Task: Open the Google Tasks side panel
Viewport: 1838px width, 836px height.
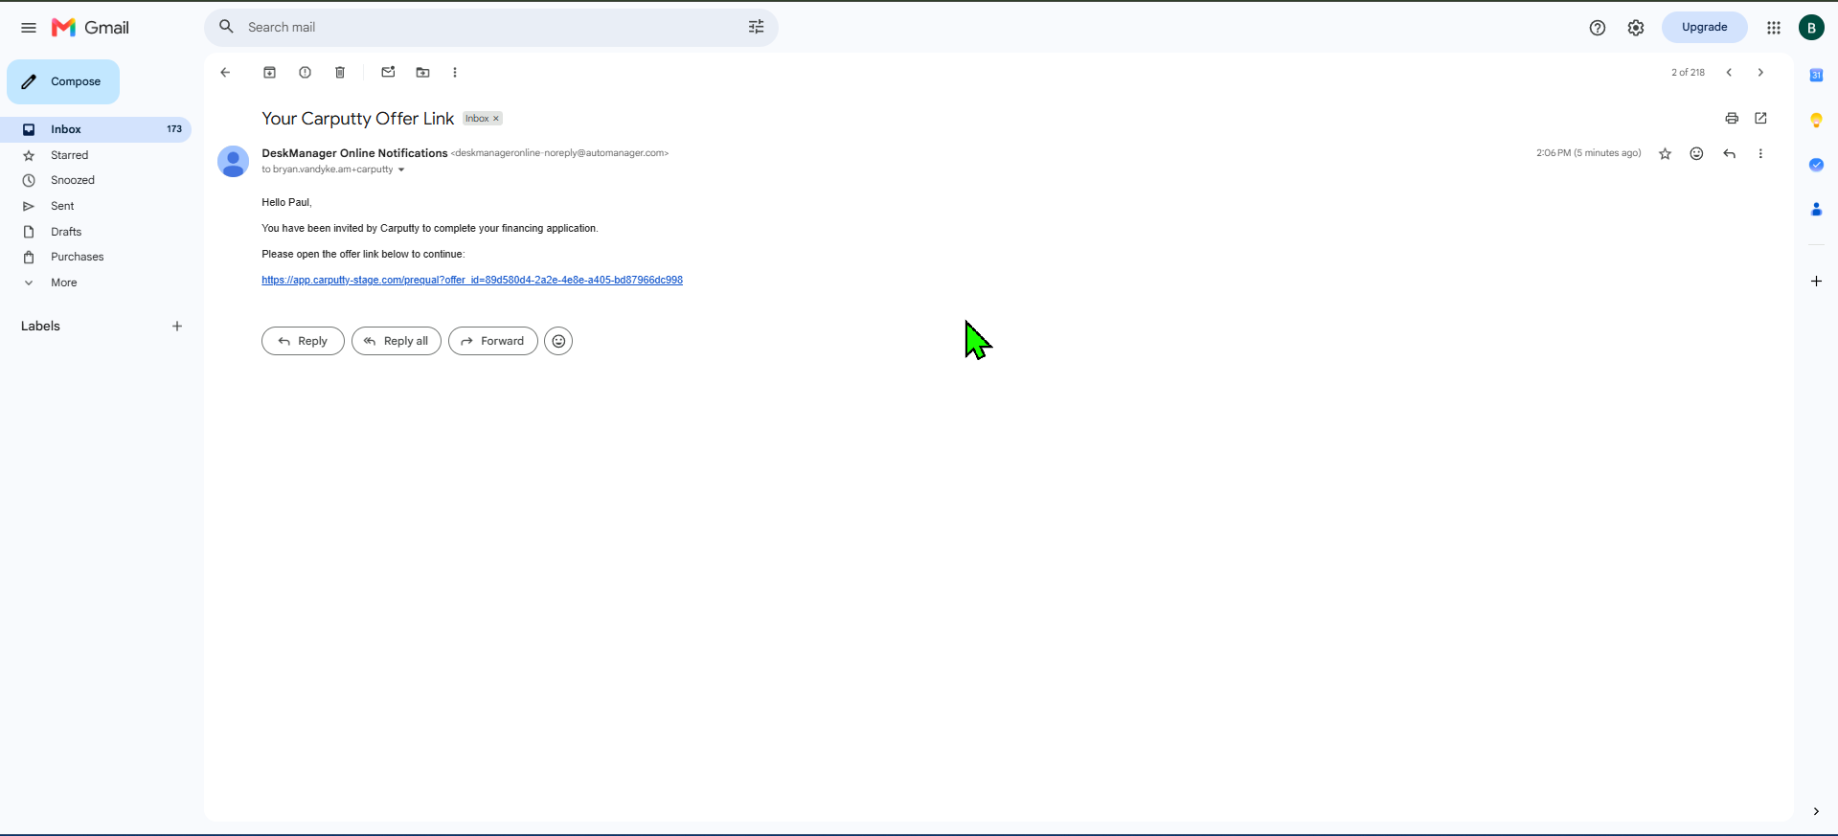Action: [1816, 165]
